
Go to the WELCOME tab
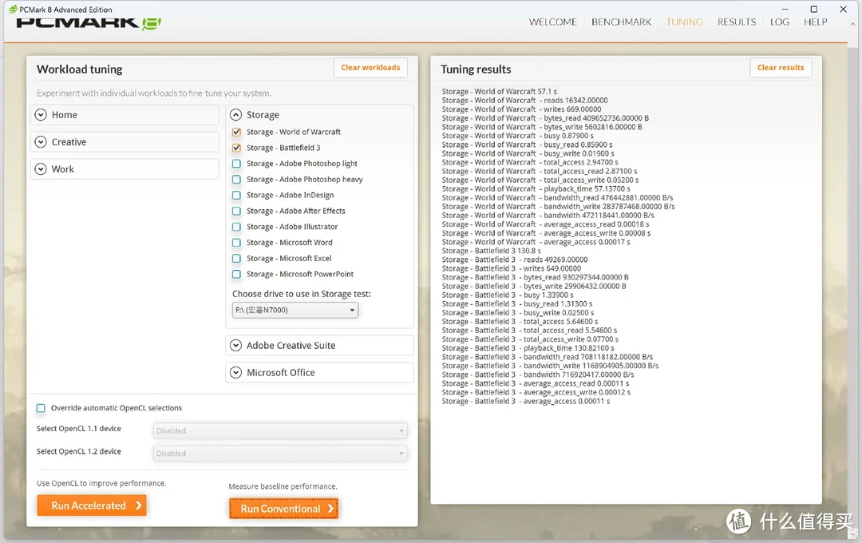pos(552,22)
